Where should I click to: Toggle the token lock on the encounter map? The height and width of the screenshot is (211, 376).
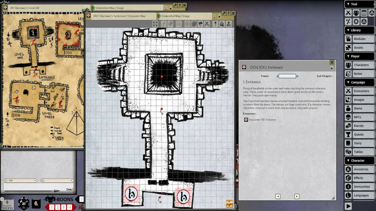[x=223, y=24]
